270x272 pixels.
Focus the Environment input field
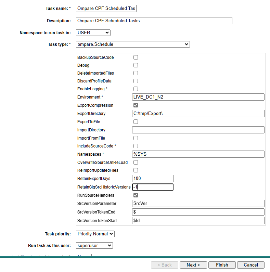click(198, 97)
